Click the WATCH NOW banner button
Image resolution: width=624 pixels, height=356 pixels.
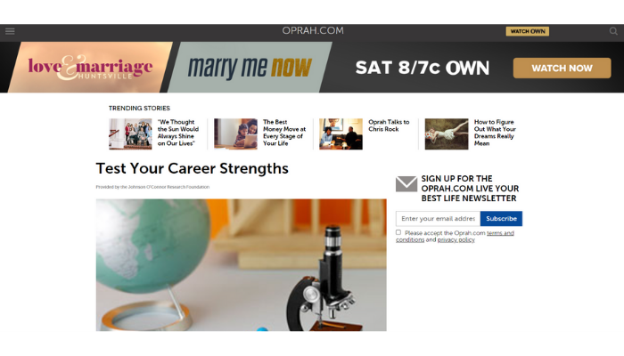click(x=562, y=68)
